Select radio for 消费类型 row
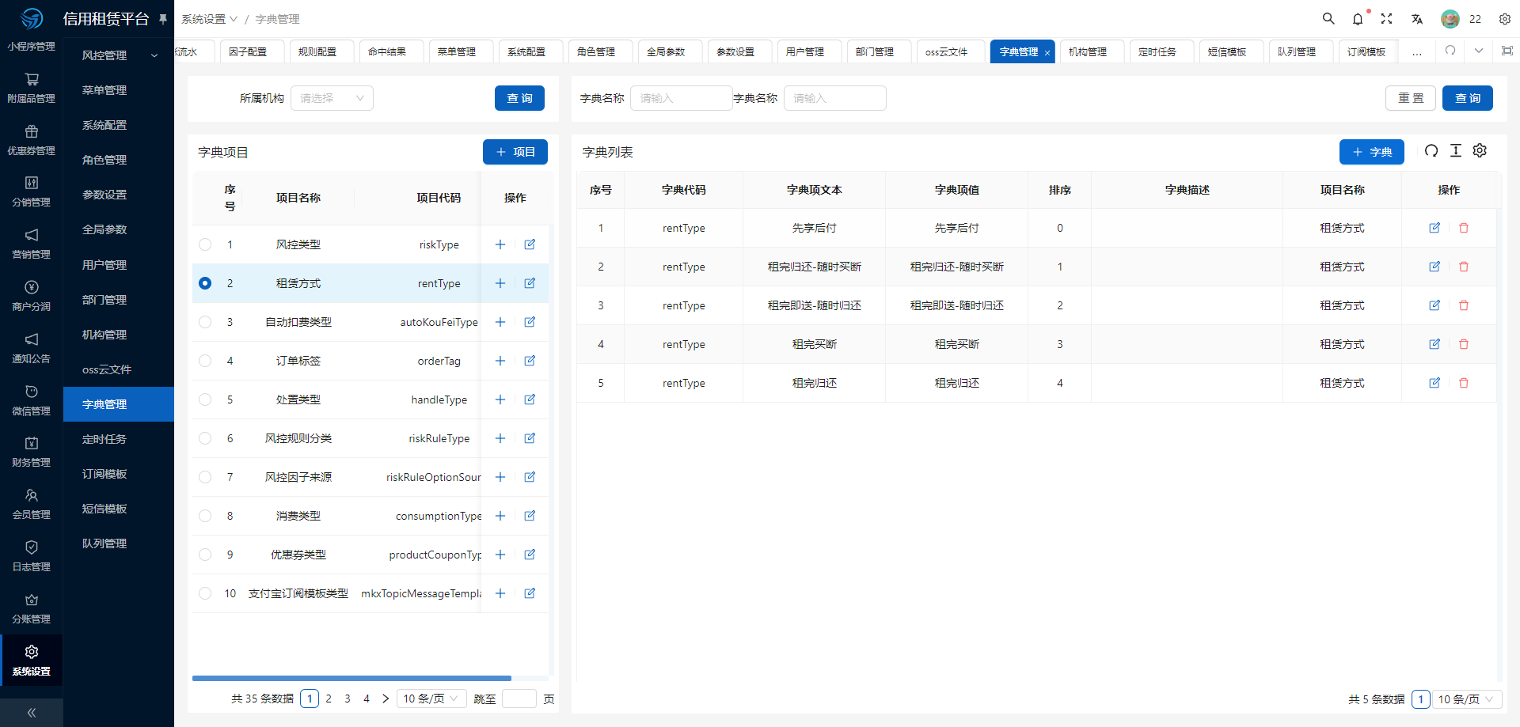Viewport: 1520px width, 727px height. (205, 516)
